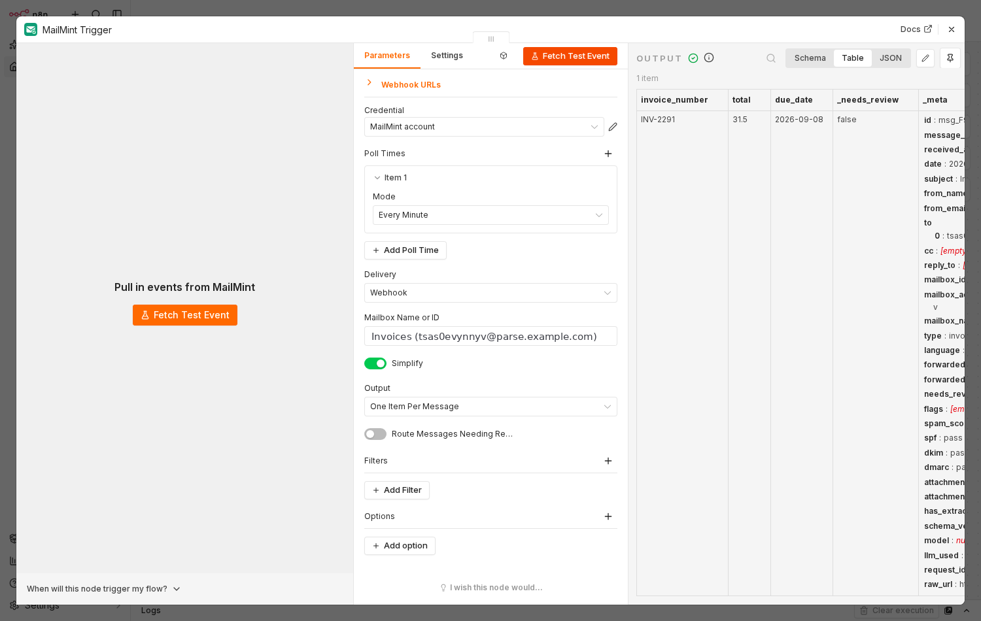Switch output view to Schema

(x=810, y=58)
